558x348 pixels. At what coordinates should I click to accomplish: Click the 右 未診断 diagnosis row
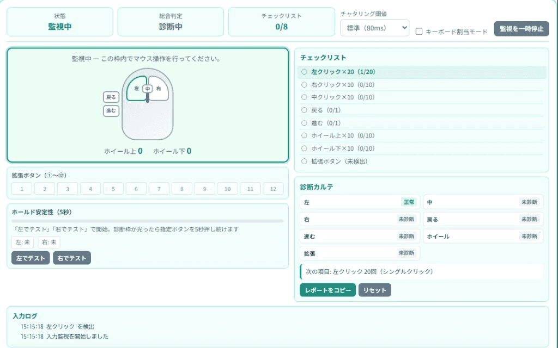(x=360, y=219)
